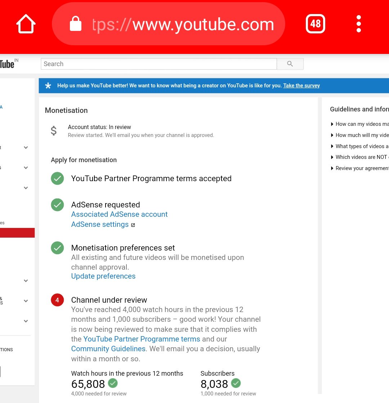Expand 'Review your agreement' guideline
This screenshot has height=403, width=389.
(360, 168)
